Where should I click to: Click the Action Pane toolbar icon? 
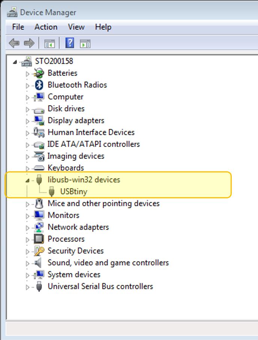pyautogui.click(x=85, y=44)
